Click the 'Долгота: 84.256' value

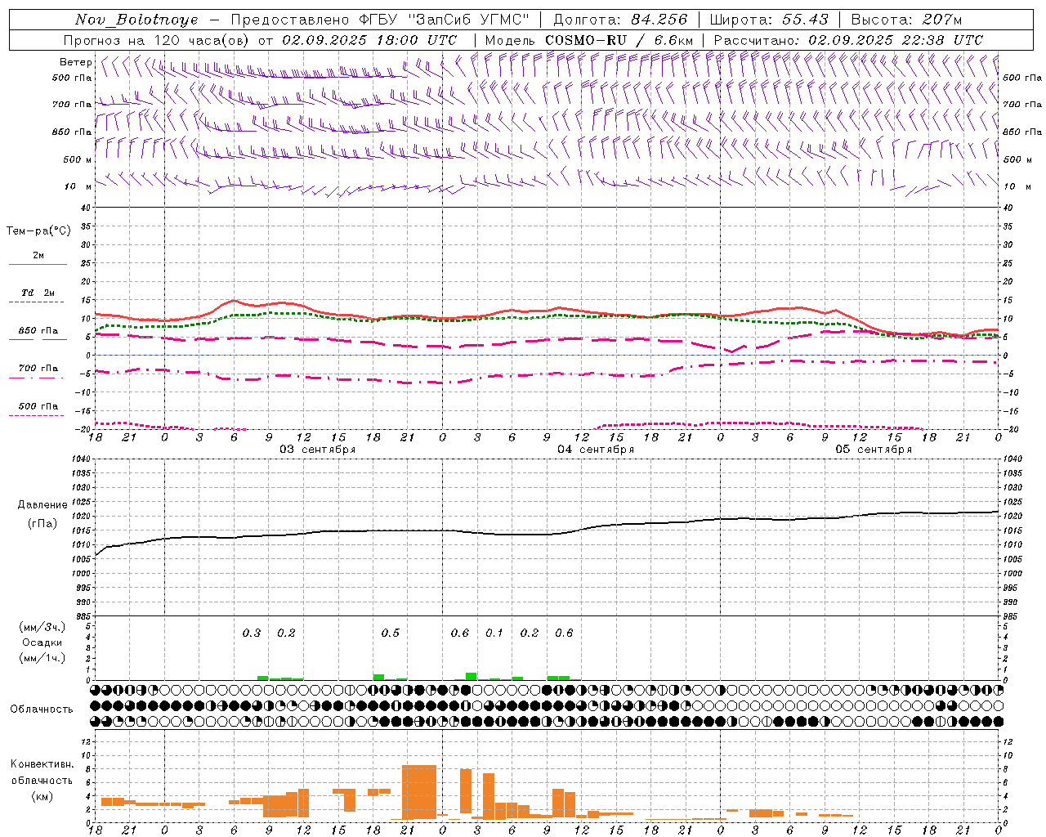tap(620, 20)
